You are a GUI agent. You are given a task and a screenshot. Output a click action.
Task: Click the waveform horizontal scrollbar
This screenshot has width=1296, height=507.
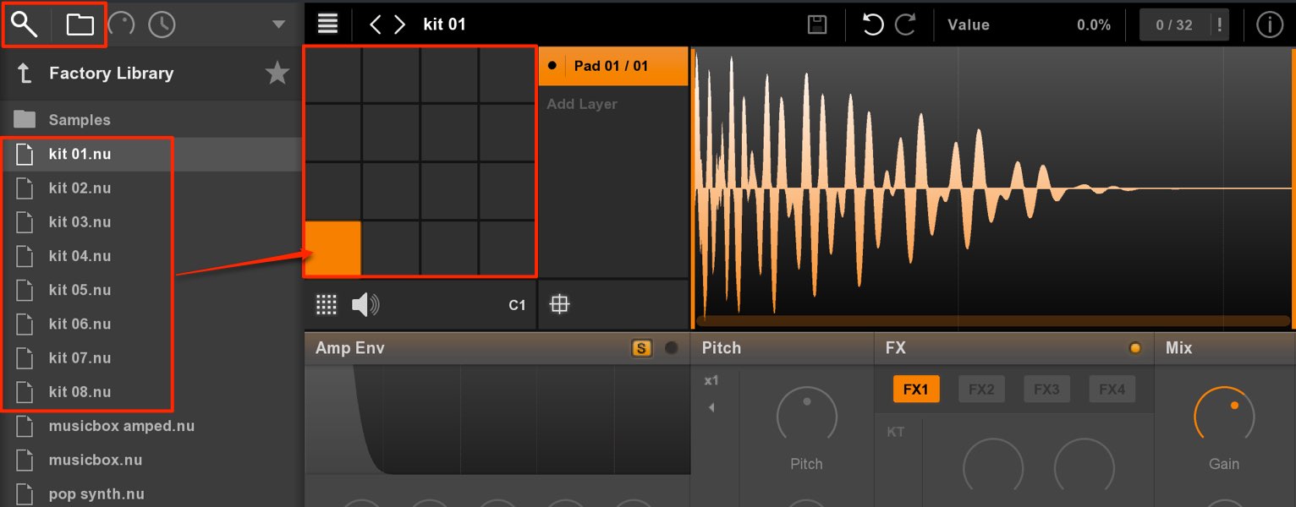point(991,320)
